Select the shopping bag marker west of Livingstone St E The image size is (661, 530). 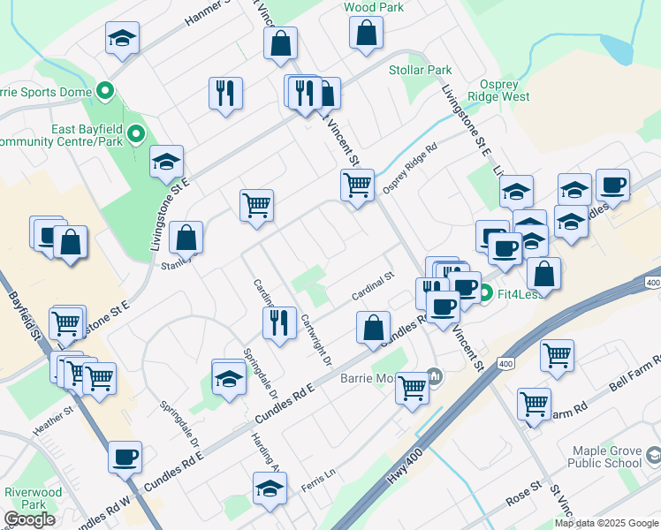coord(71,243)
